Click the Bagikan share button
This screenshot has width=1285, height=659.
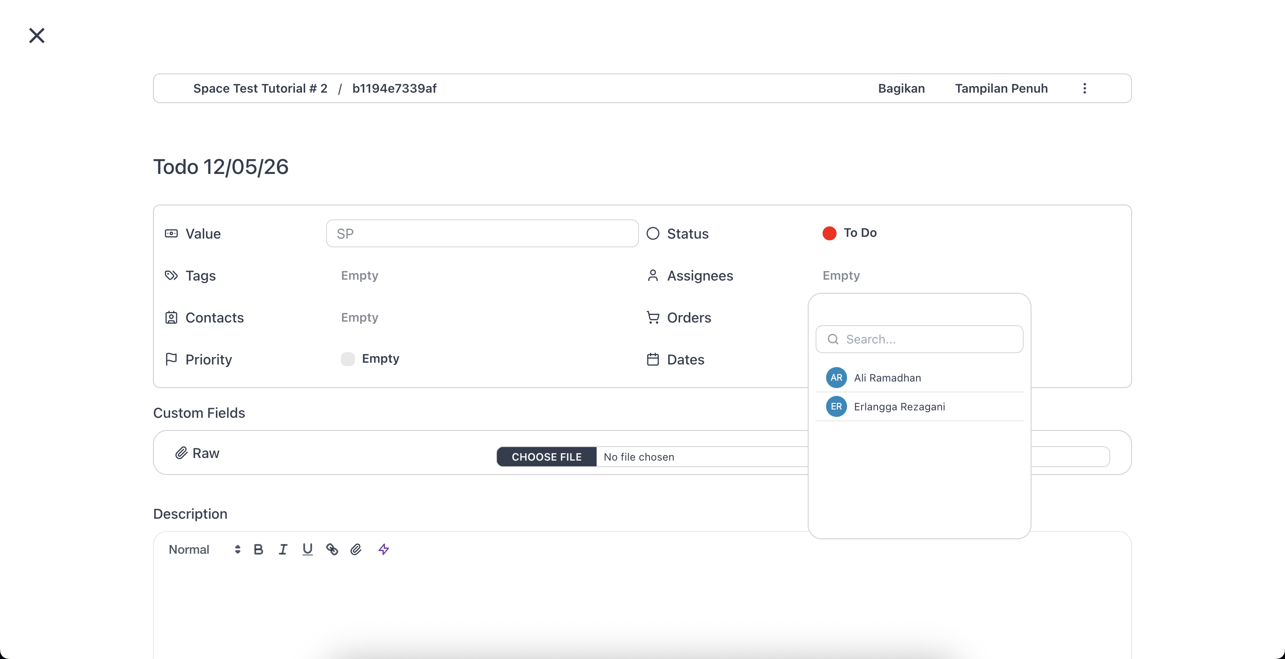(x=901, y=88)
